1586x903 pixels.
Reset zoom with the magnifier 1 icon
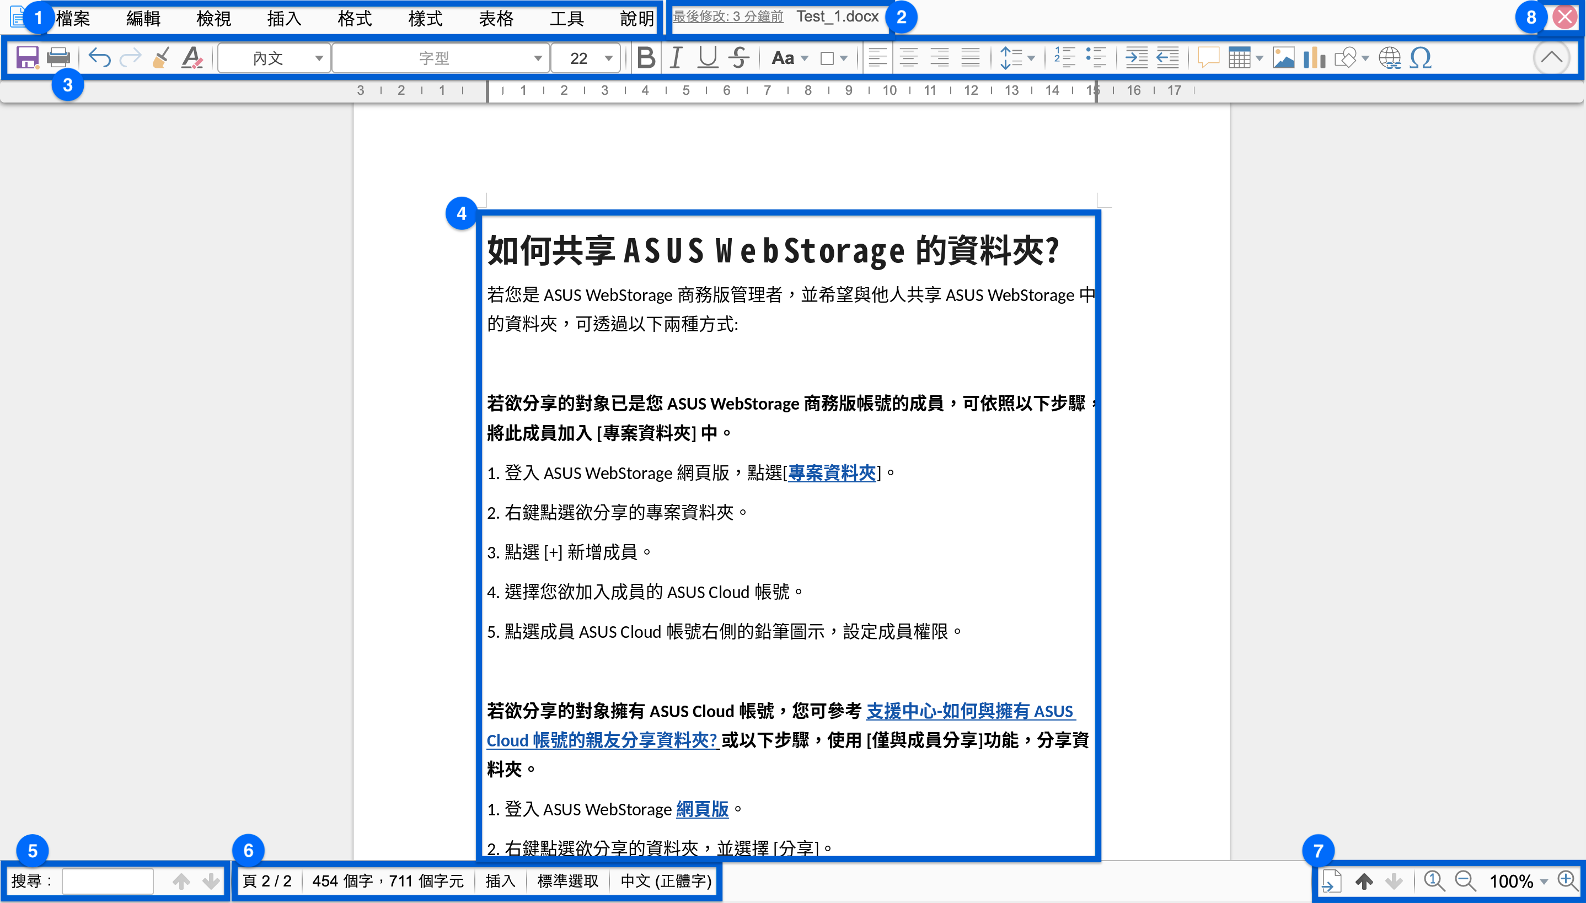point(1434,881)
